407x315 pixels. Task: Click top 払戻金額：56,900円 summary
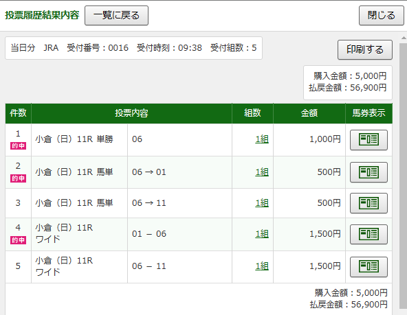click(348, 88)
